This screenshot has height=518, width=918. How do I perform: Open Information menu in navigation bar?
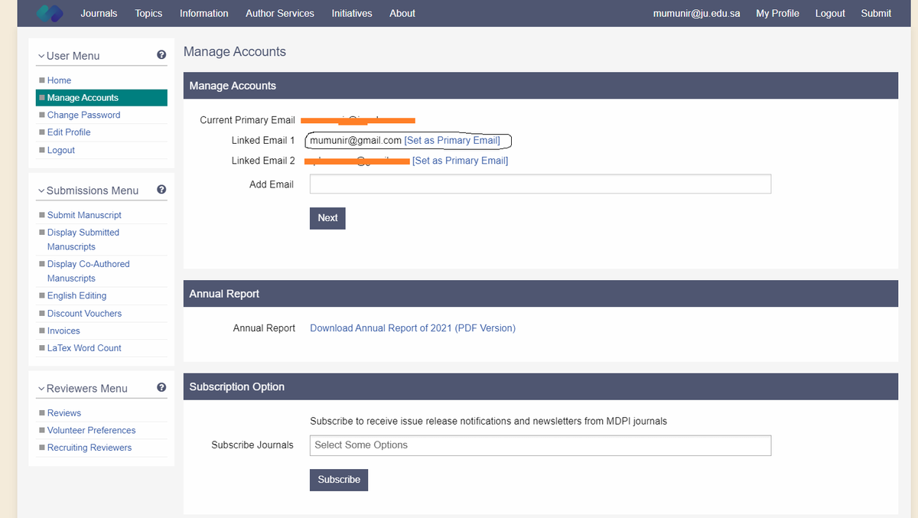point(203,13)
